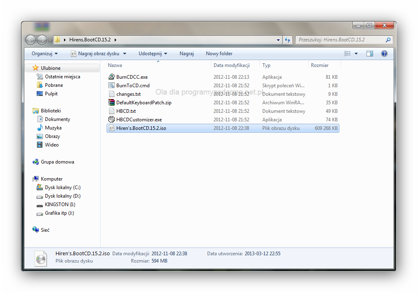
Task: Click Archiwum WinRA... type cell
Action: pos(283,103)
